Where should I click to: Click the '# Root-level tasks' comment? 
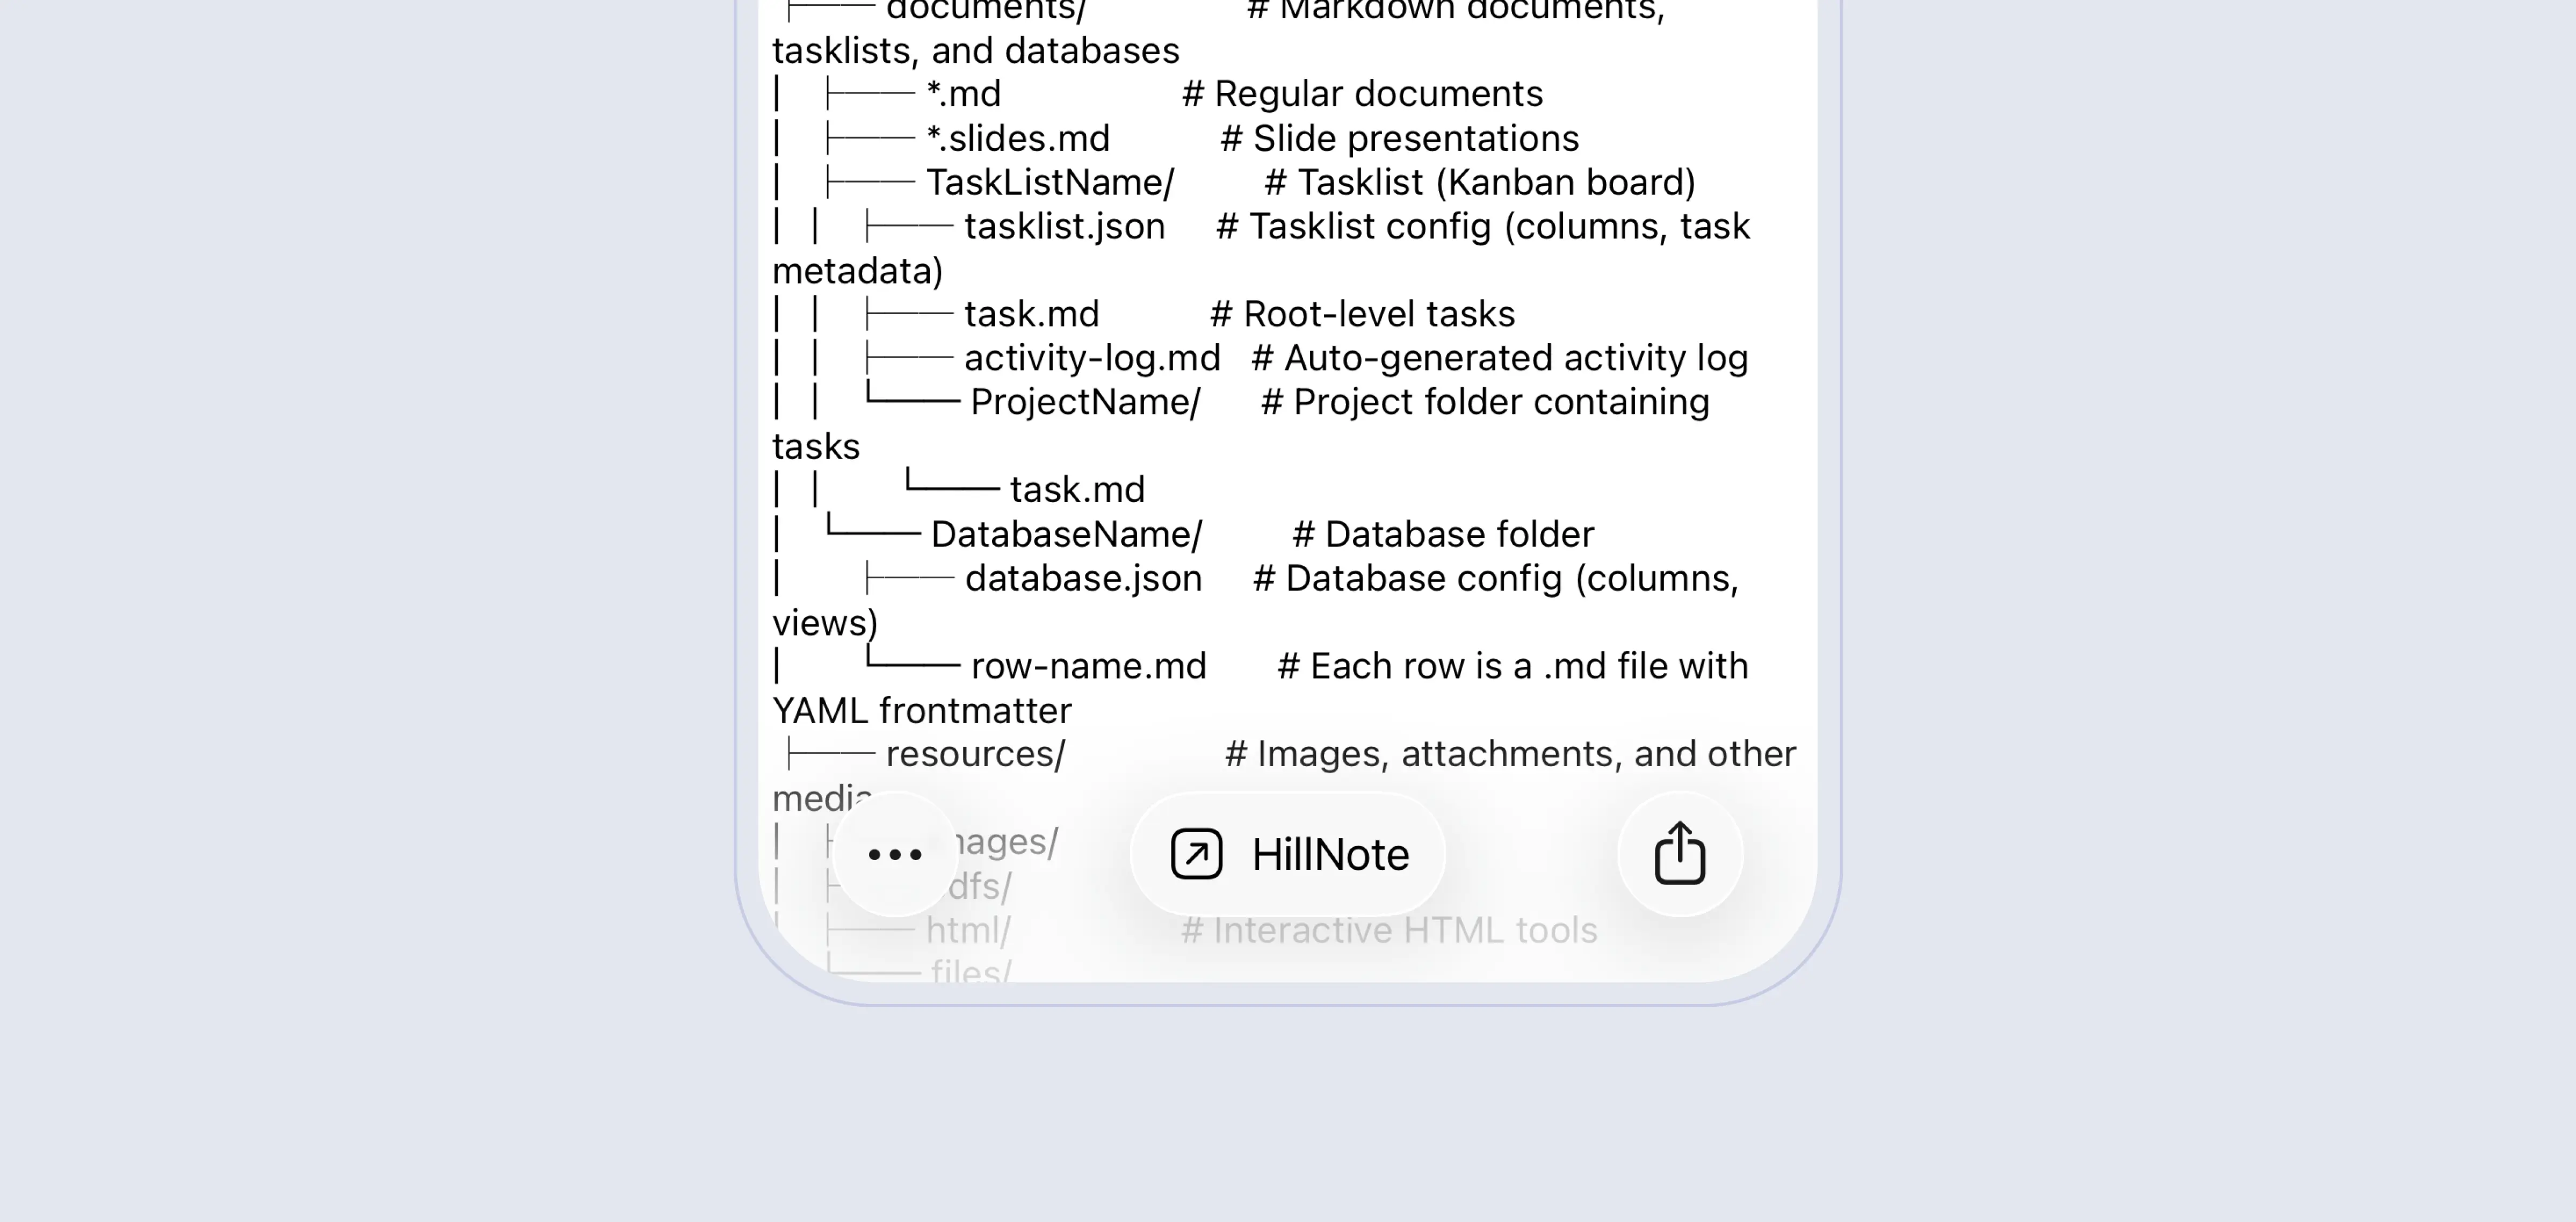(1362, 314)
